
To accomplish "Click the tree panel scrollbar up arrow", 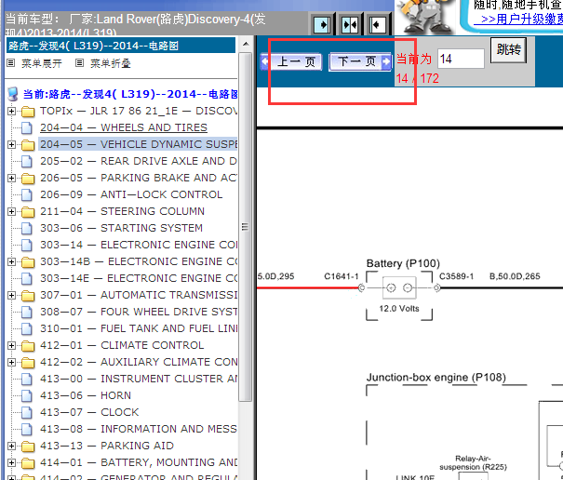I will (246, 44).
